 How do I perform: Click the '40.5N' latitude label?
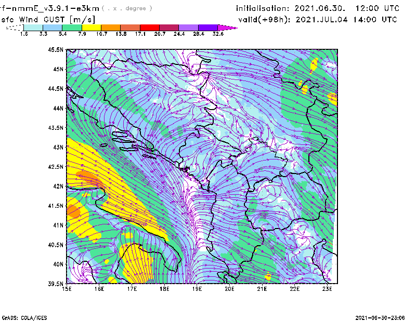coord(56,245)
